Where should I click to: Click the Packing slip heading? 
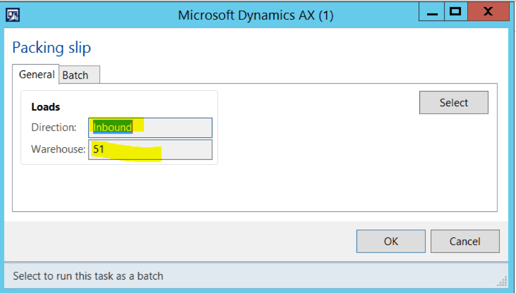(51, 48)
